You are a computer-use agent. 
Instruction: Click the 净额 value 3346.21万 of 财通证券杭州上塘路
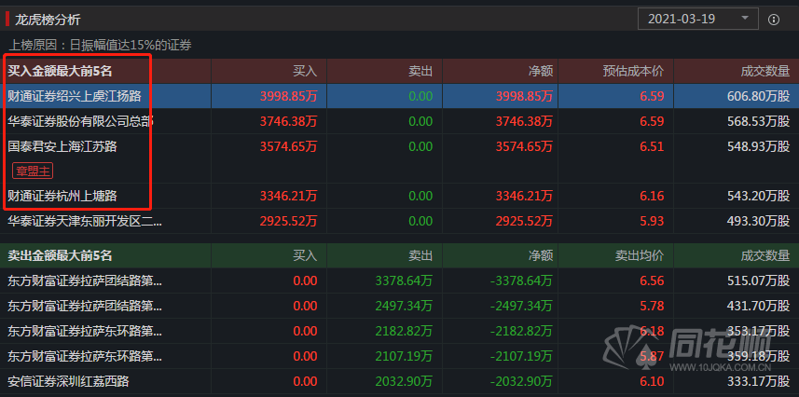524,196
